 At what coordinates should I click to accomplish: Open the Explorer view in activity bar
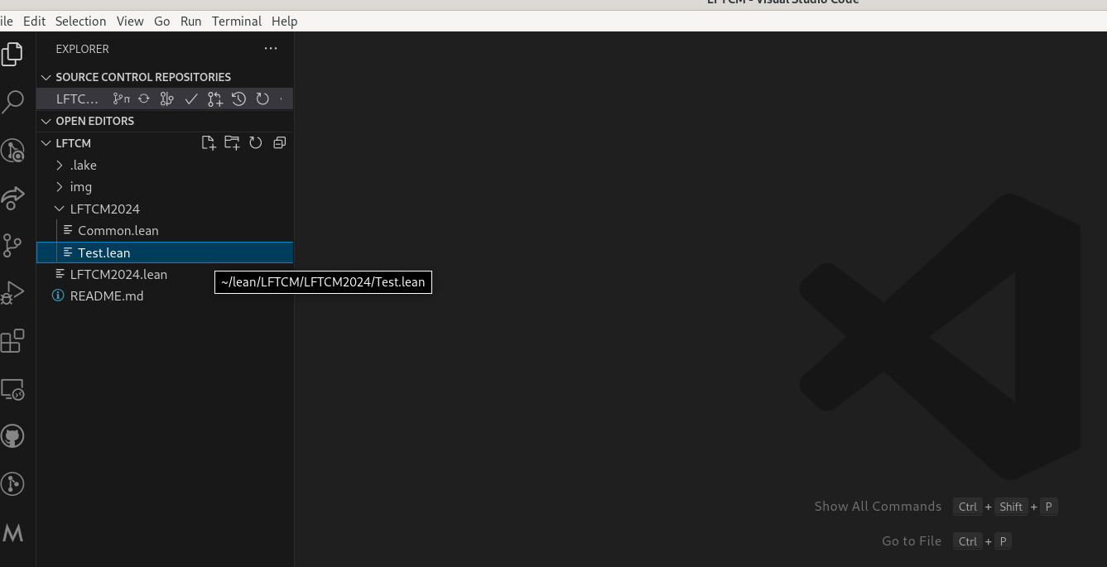12,54
